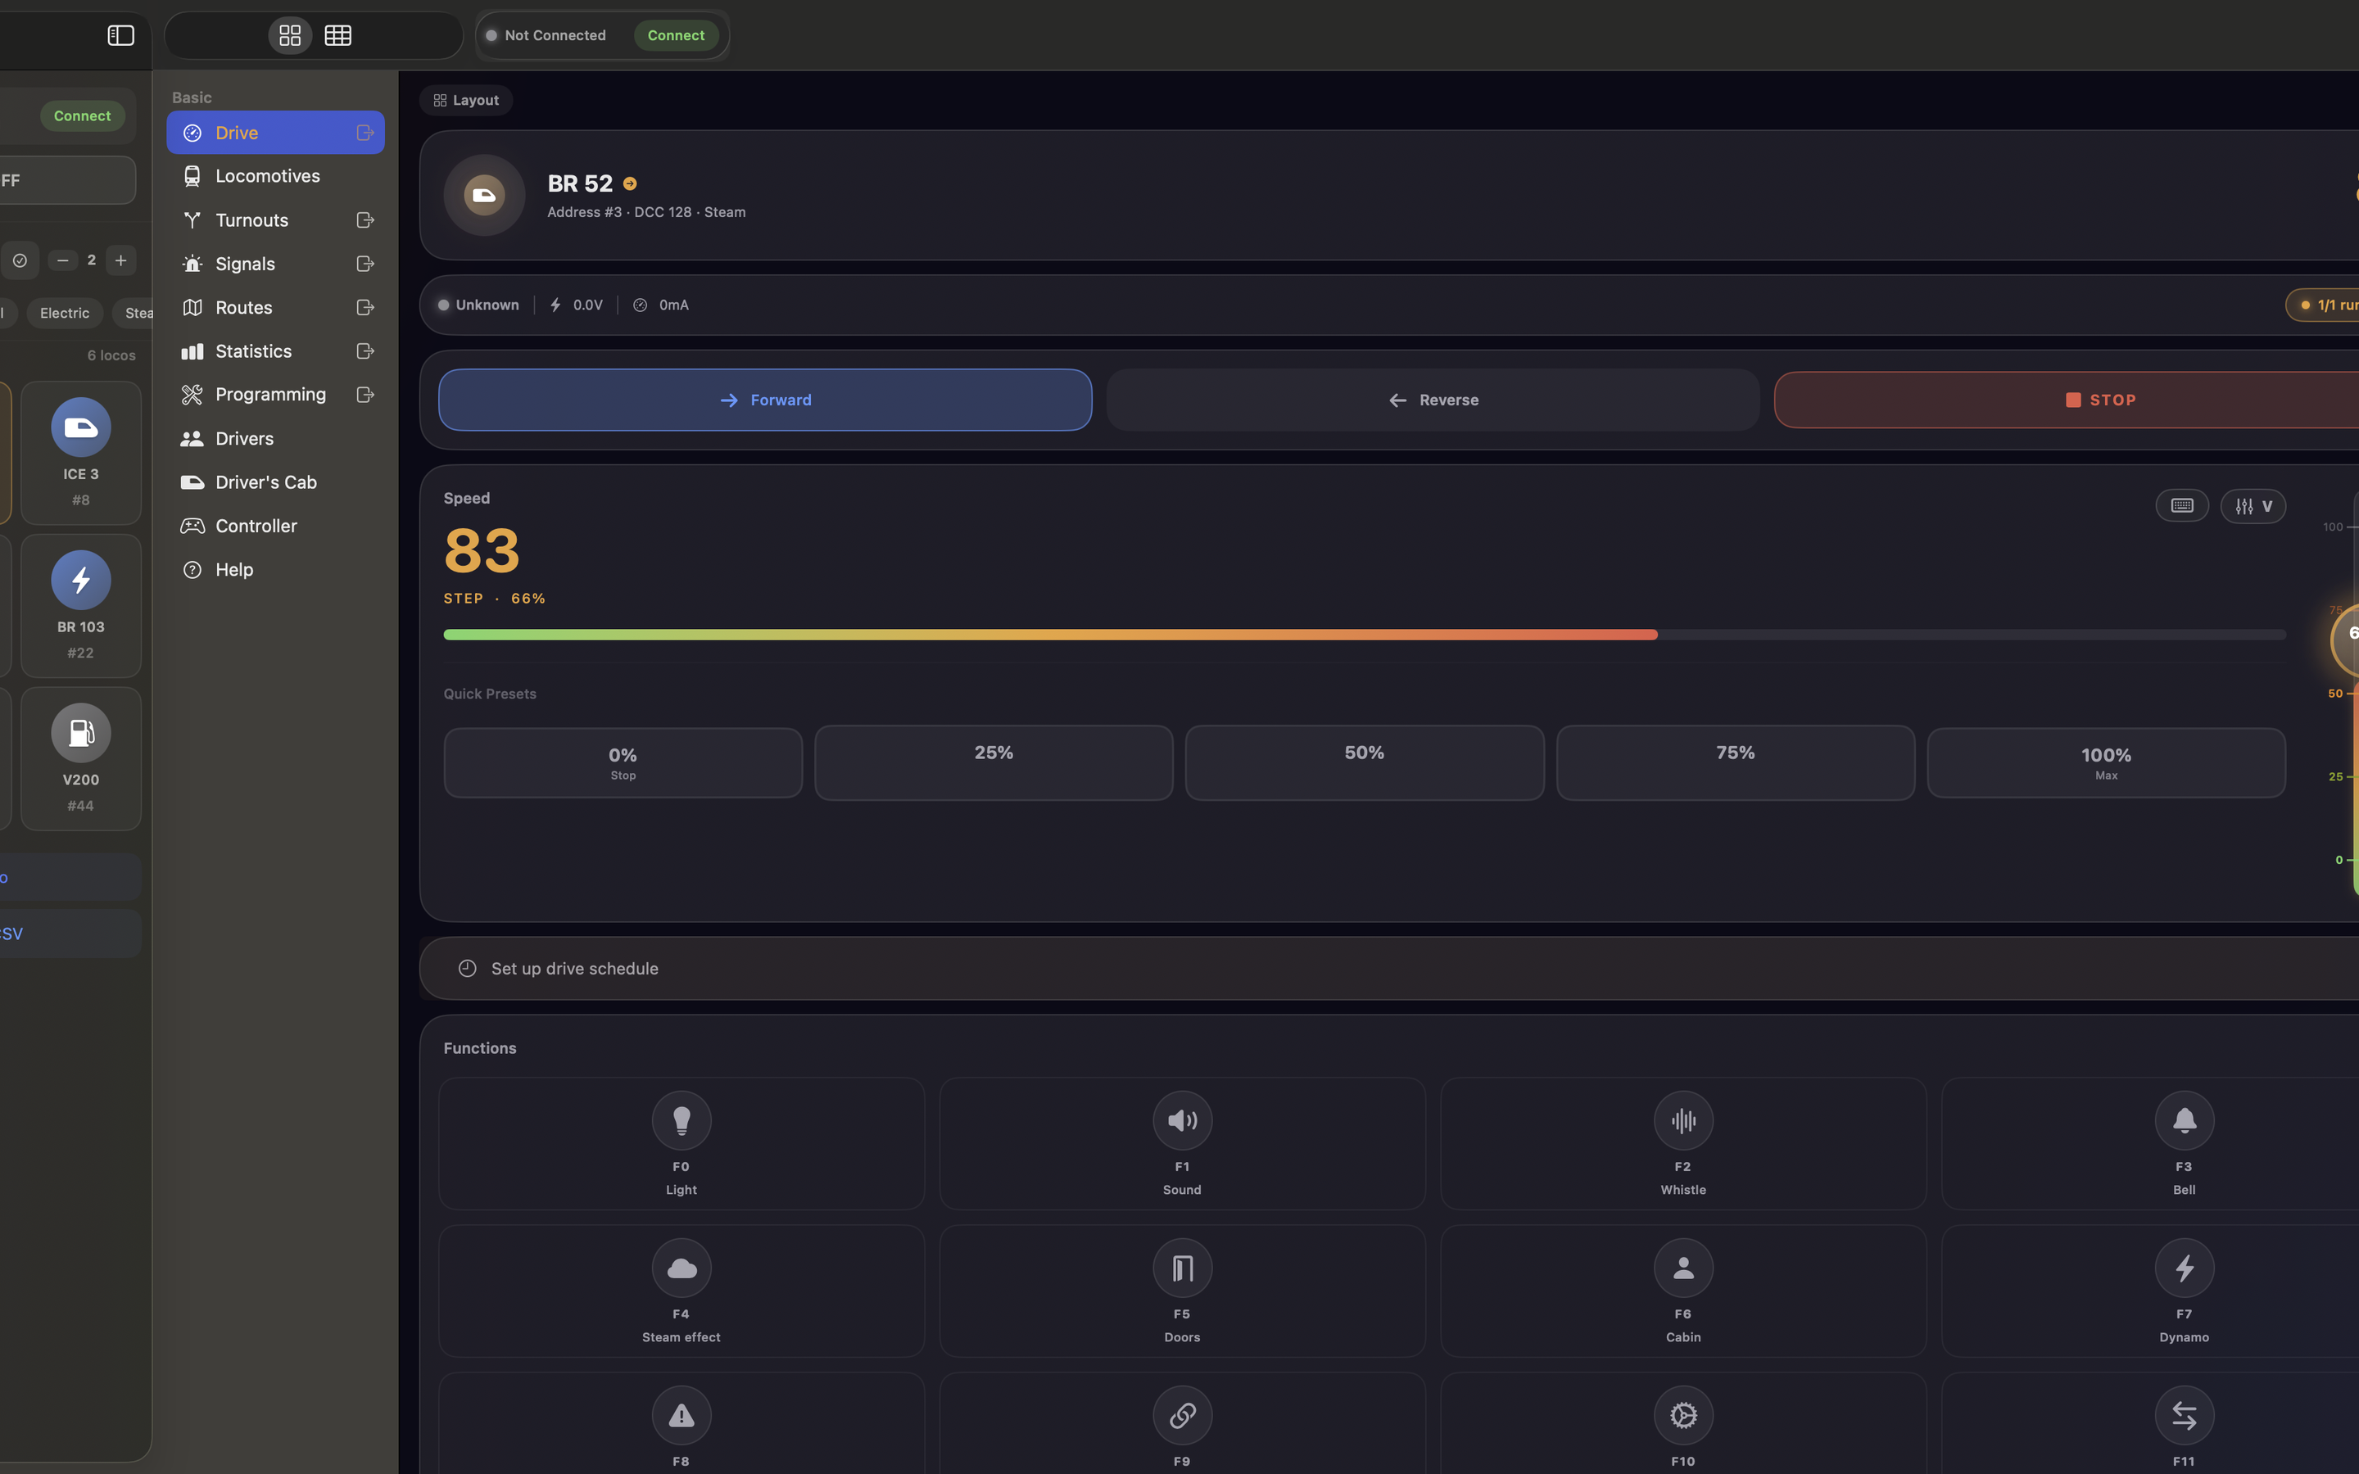Select Driver's Cab menu item

tap(265, 482)
